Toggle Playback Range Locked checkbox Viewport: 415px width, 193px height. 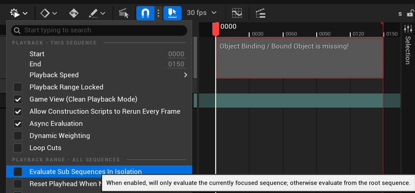18,87
